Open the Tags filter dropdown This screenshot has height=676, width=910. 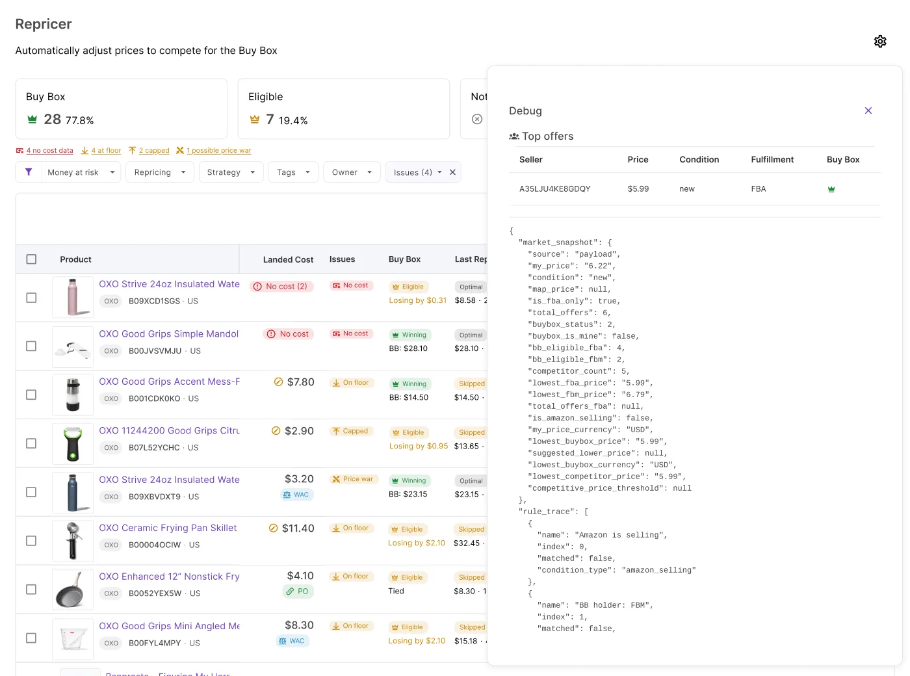point(294,172)
